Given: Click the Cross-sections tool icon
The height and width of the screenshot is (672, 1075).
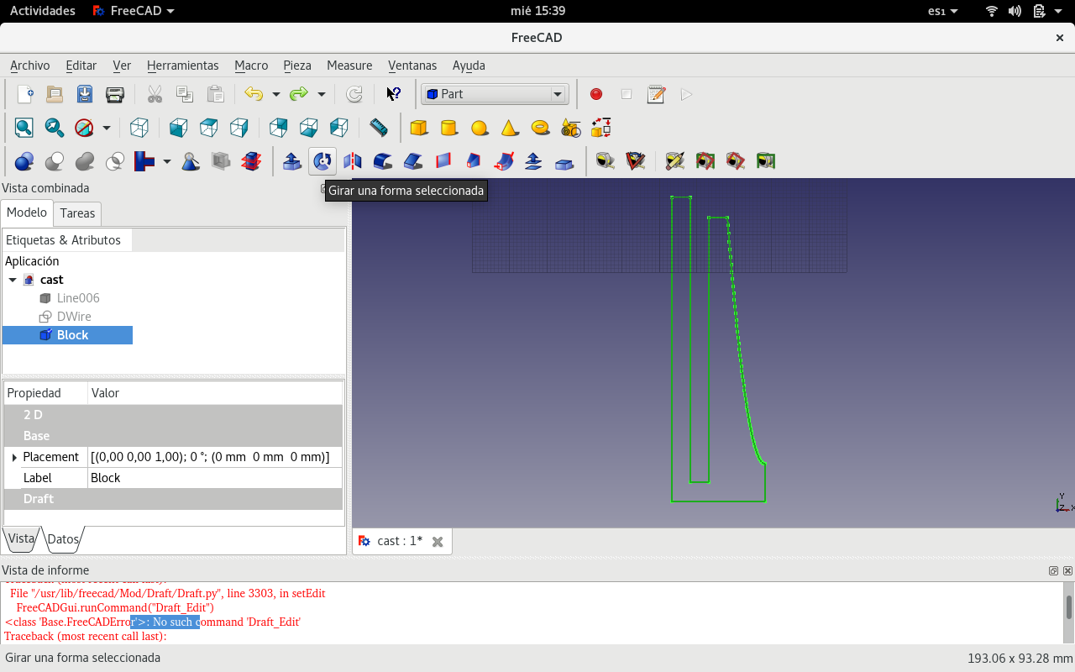Looking at the screenshot, I should [x=251, y=160].
